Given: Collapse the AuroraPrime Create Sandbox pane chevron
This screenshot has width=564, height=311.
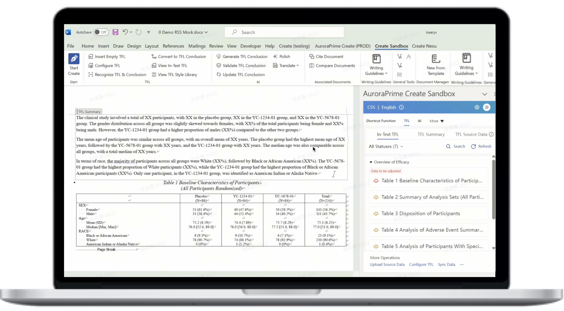Looking at the screenshot, I should 485,94.
